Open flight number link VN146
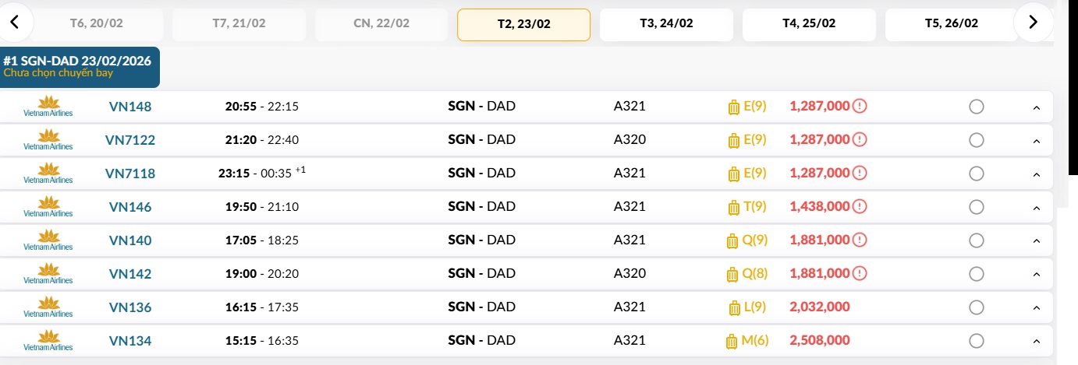Screen dimensions: 1078x365 [x=130, y=207]
